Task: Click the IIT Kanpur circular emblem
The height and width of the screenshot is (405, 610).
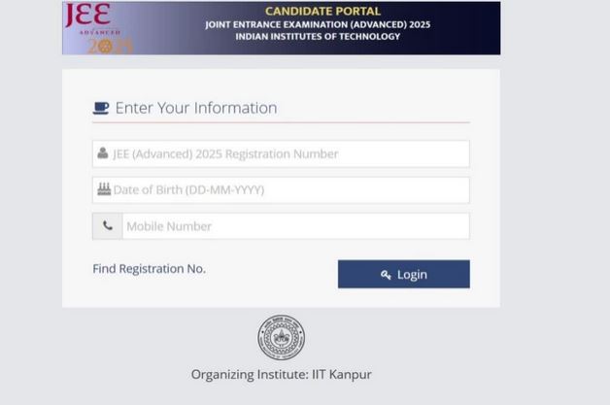Action: pyautogui.click(x=282, y=337)
